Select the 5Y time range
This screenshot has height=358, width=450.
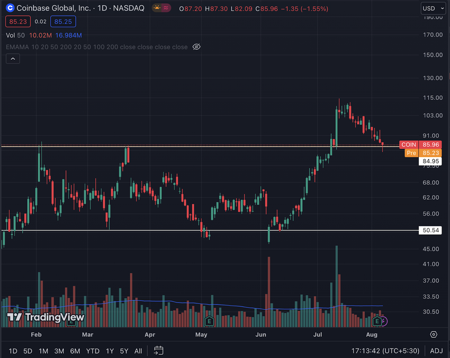click(124, 351)
